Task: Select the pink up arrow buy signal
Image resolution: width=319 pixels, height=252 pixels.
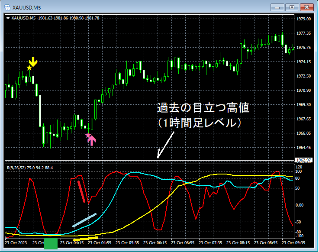Action: tap(92, 141)
